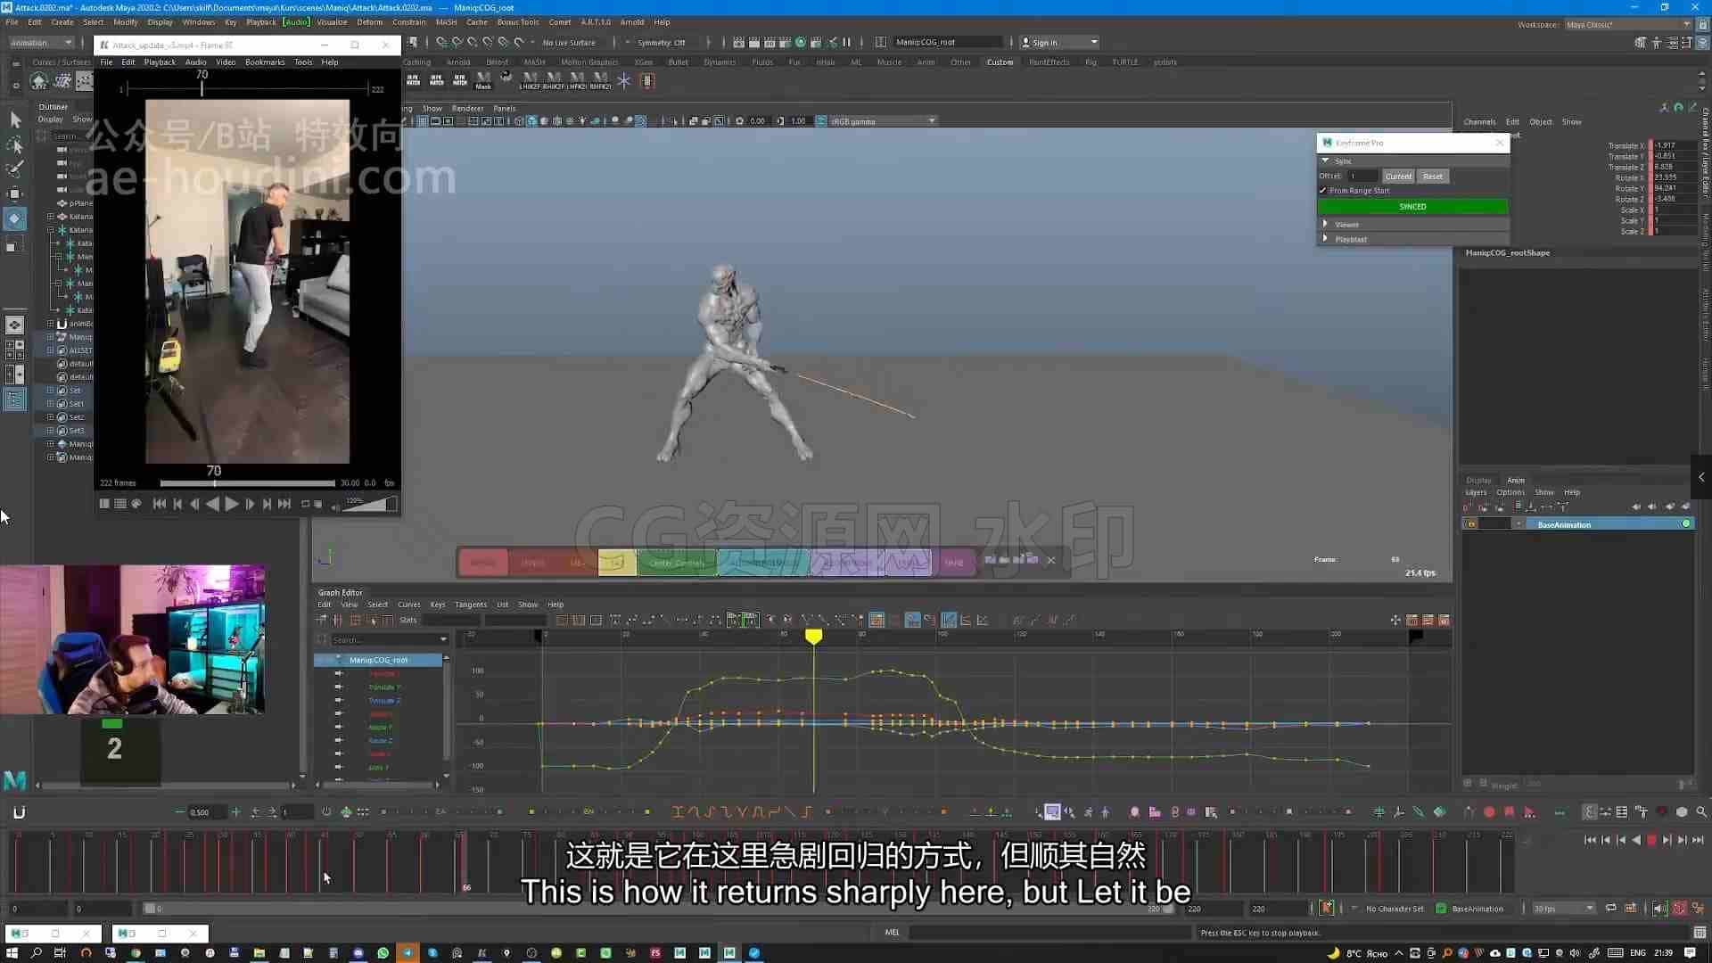Open the Workspace Maya Classic dropdown

pyautogui.click(x=1628, y=24)
